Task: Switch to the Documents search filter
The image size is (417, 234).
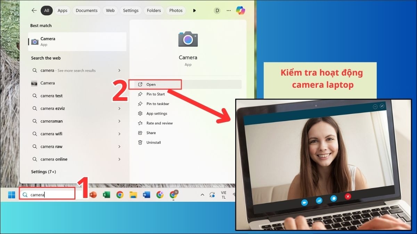Action: (x=87, y=10)
